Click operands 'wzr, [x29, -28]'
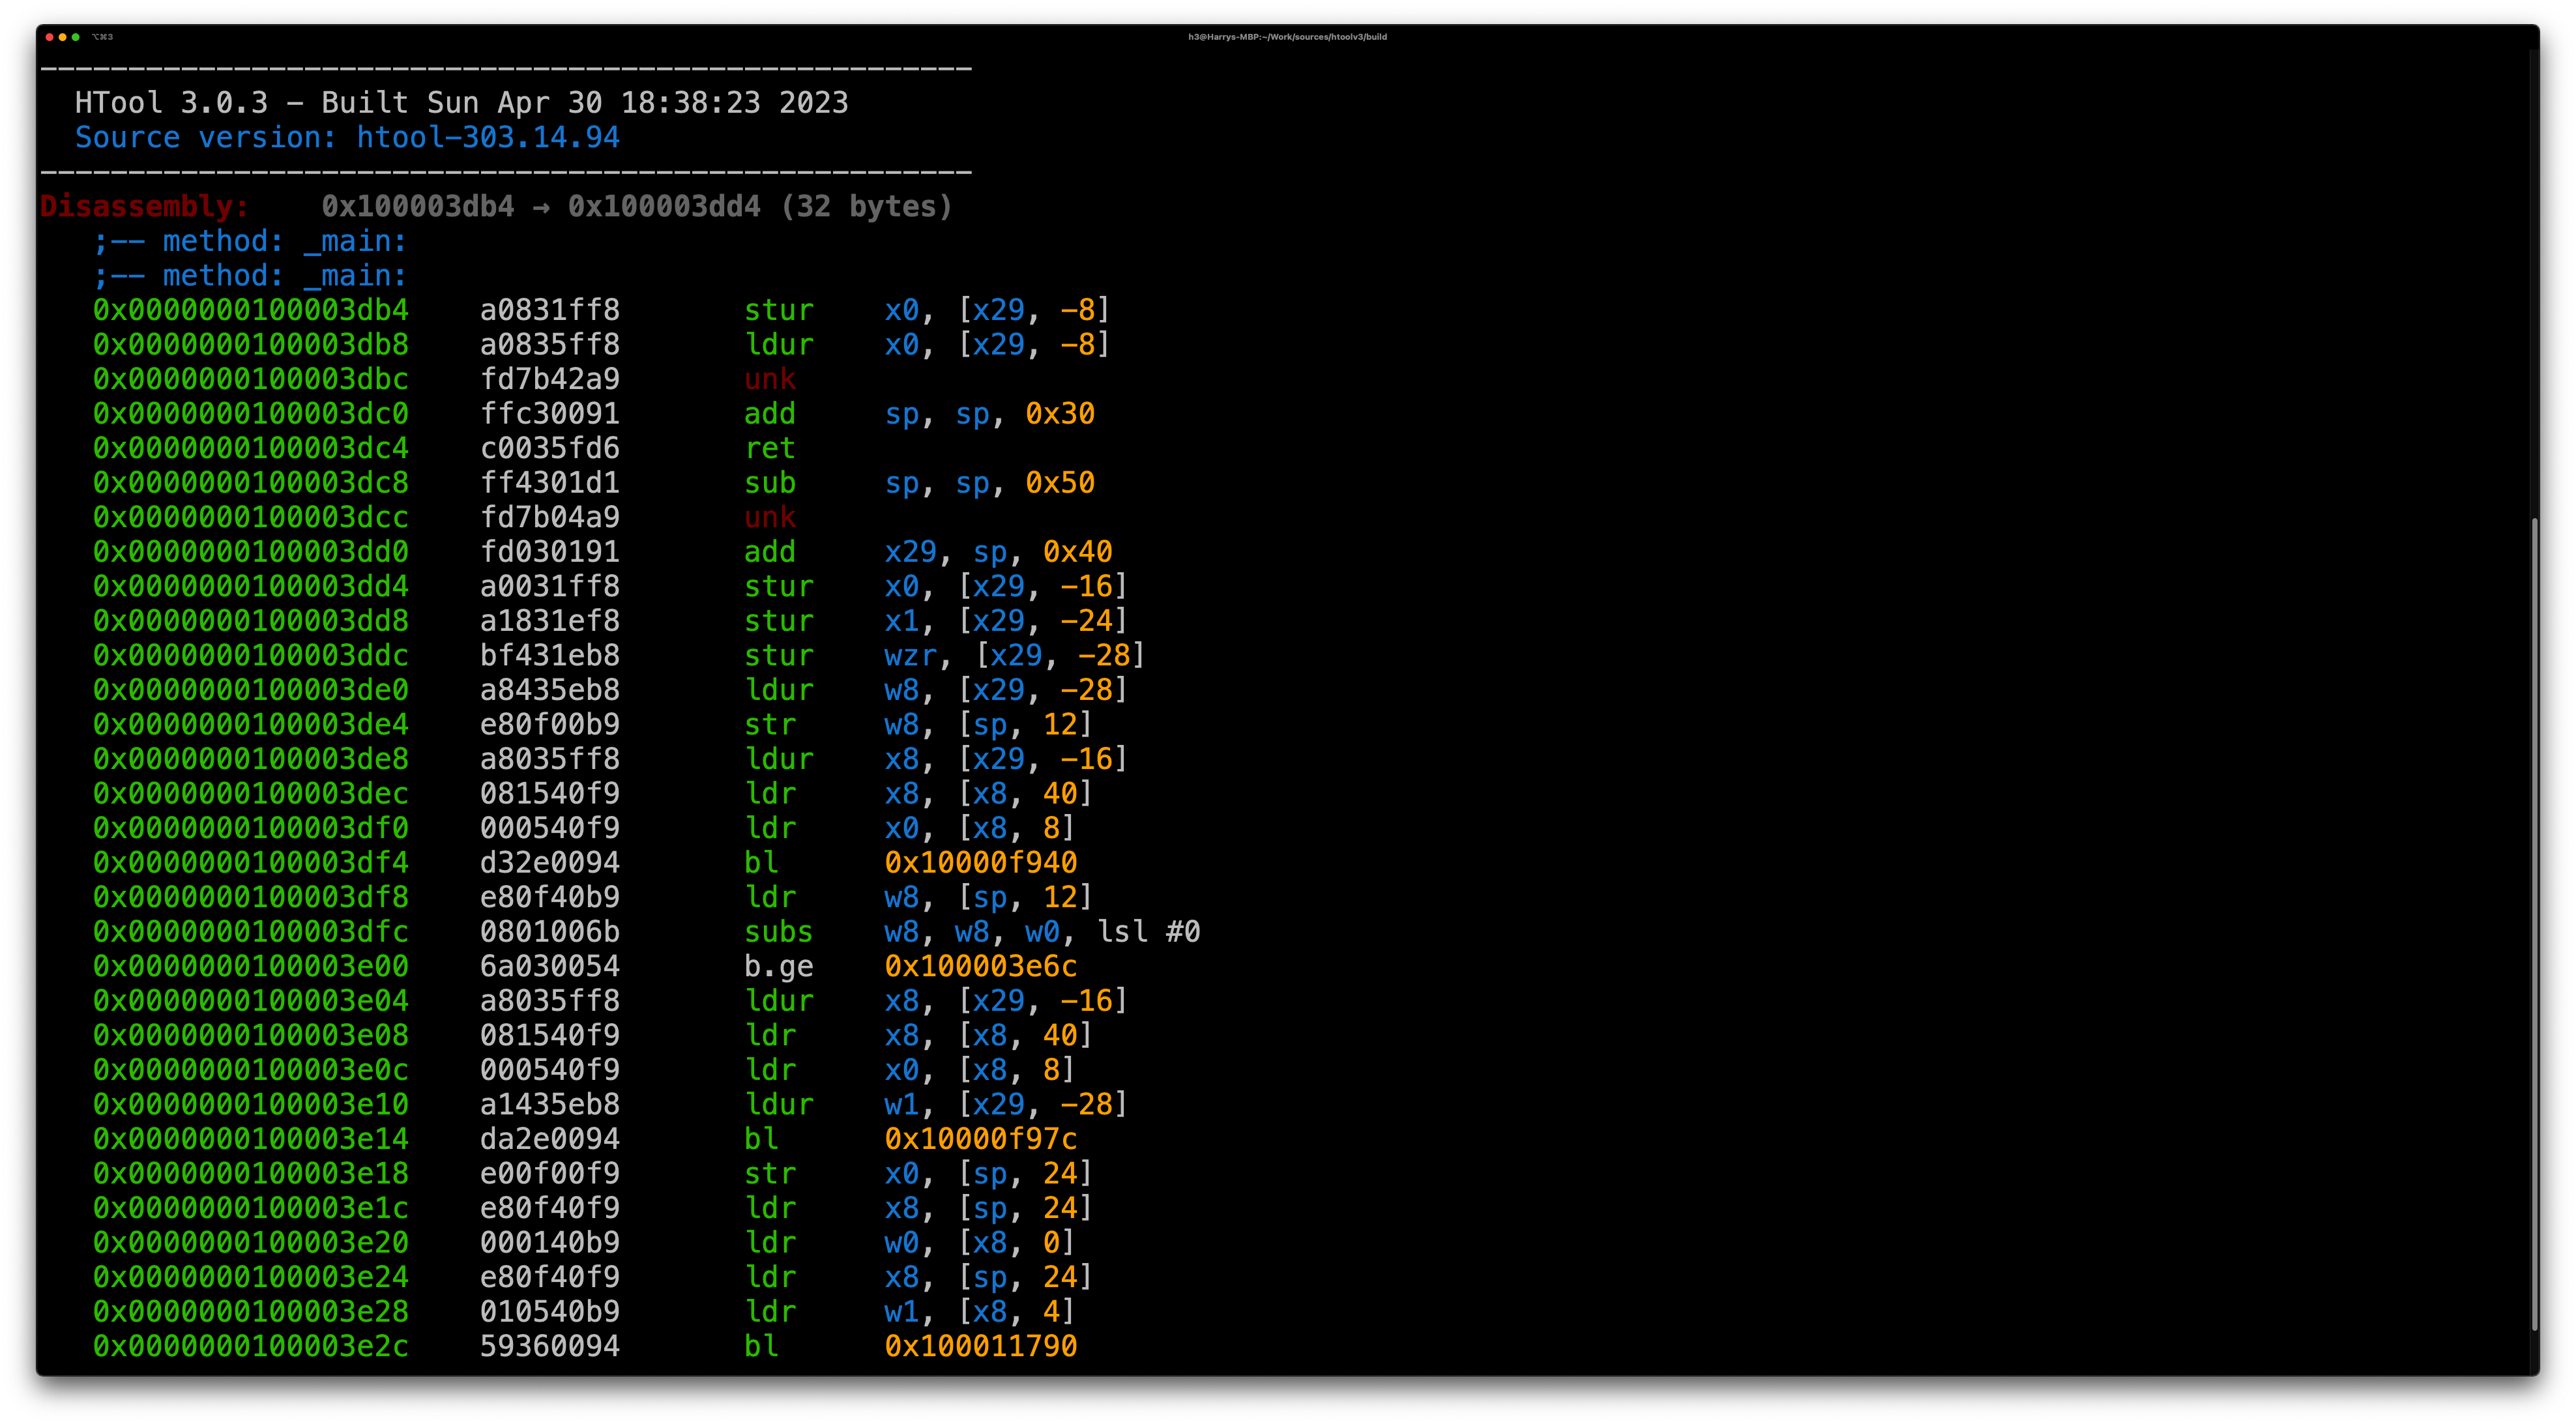2576x1424 pixels. [x=1016, y=655]
